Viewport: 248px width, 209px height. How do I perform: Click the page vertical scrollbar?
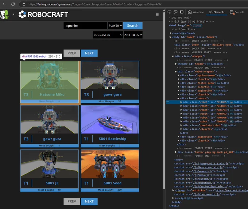(164, 100)
